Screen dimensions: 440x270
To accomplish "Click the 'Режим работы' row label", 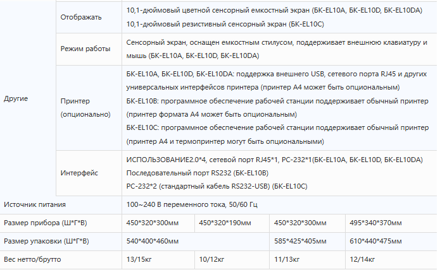I will [89, 49].
